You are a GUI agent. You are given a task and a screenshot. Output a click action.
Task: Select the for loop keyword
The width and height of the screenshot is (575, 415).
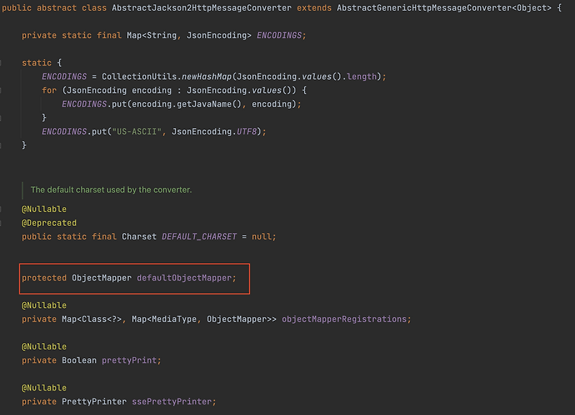click(50, 90)
